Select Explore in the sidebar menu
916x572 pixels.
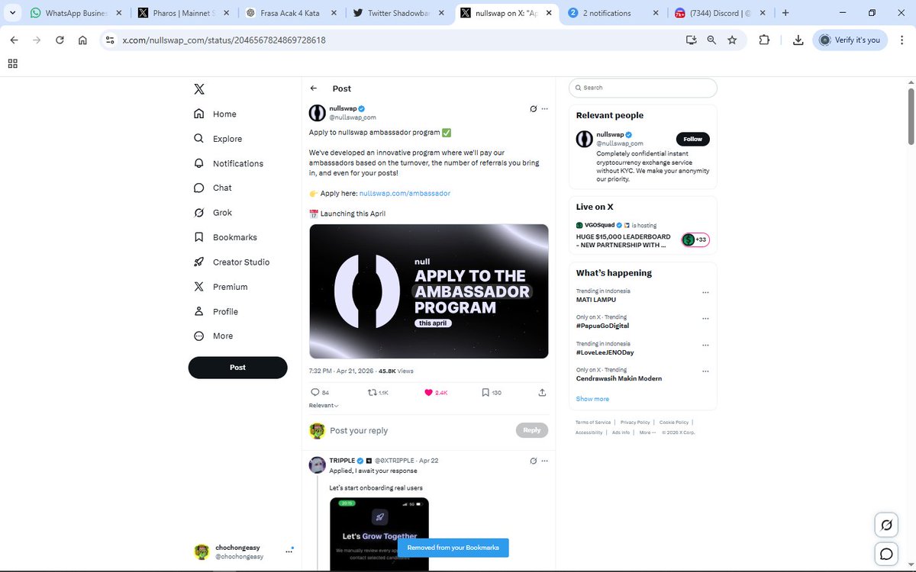(226, 139)
